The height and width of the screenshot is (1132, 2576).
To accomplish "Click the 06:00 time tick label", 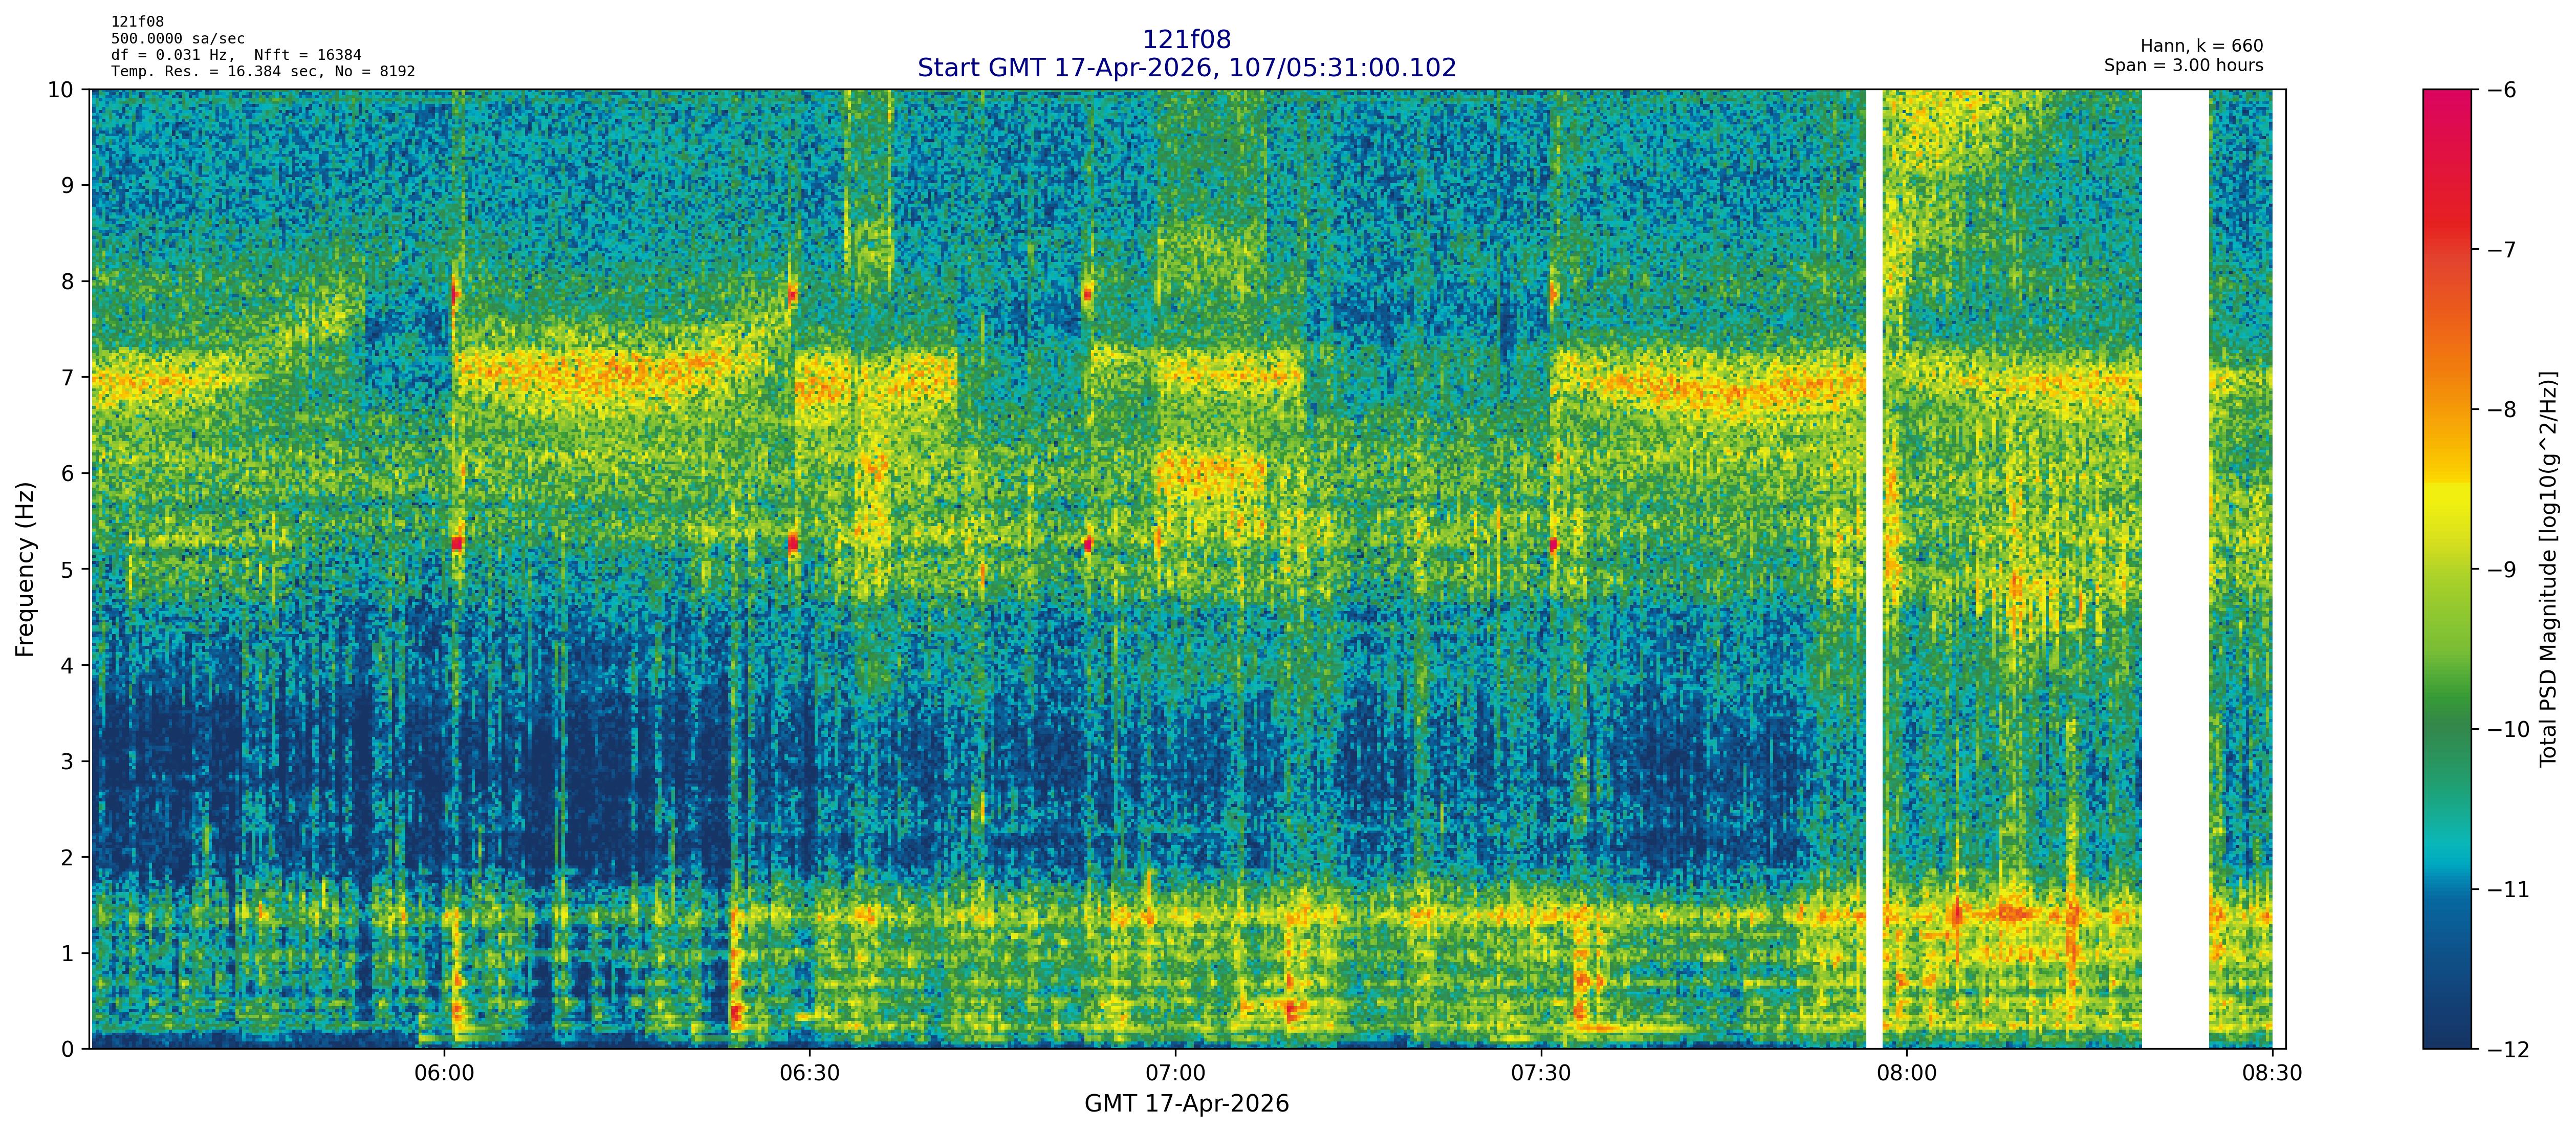I will pyautogui.click(x=444, y=1074).
